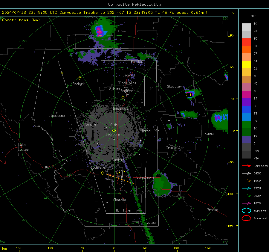Click the red forecast arrow in legend

click(x=246, y=166)
